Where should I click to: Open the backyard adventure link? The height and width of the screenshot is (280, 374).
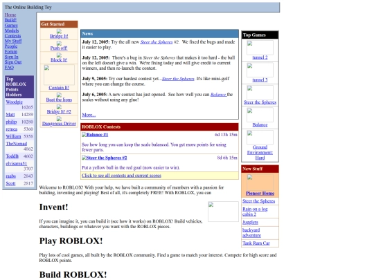[x=251, y=232]
